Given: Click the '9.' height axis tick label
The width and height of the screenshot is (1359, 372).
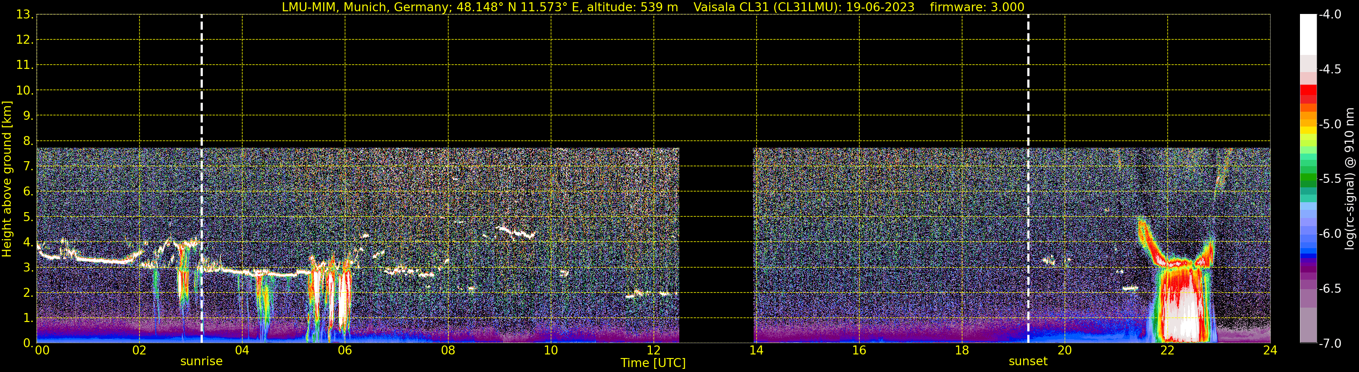Looking at the screenshot, I should coord(28,116).
